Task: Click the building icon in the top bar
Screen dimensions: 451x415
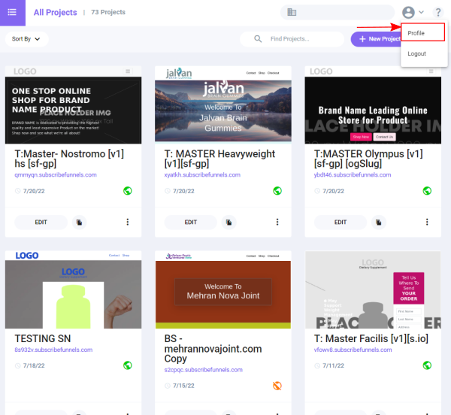Action: point(292,12)
